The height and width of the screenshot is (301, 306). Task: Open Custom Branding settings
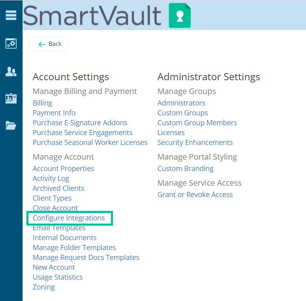pos(185,169)
